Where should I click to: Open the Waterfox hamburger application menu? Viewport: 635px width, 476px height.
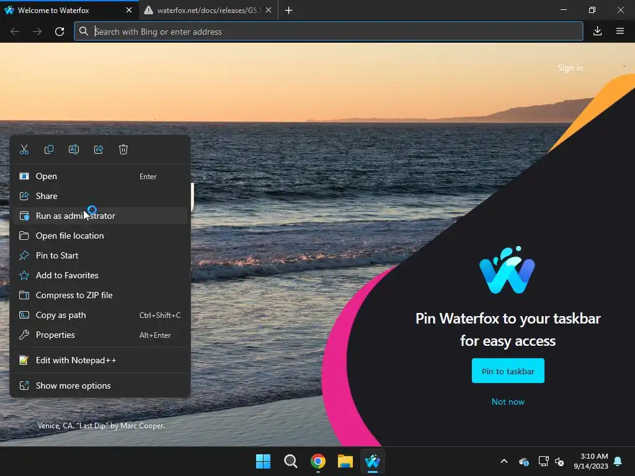point(620,31)
